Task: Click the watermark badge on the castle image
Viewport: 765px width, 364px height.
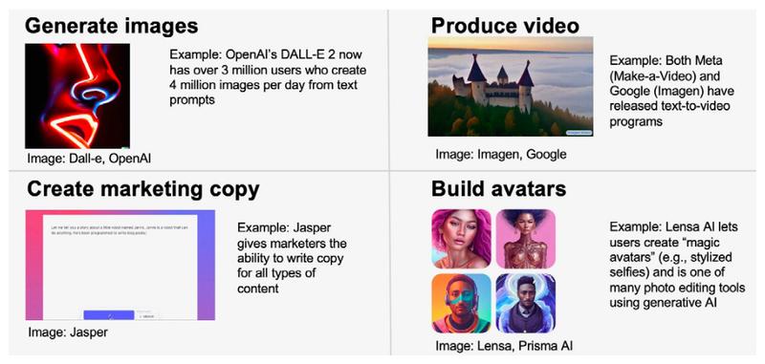Action: pyautogui.click(x=579, y=132)
